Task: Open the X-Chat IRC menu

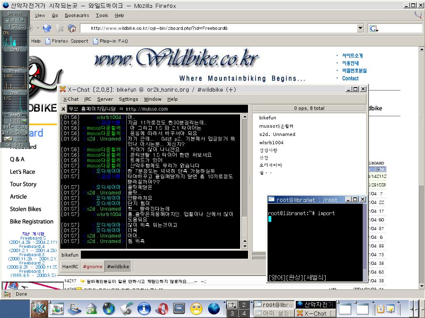Action: (x=88, y=99)
